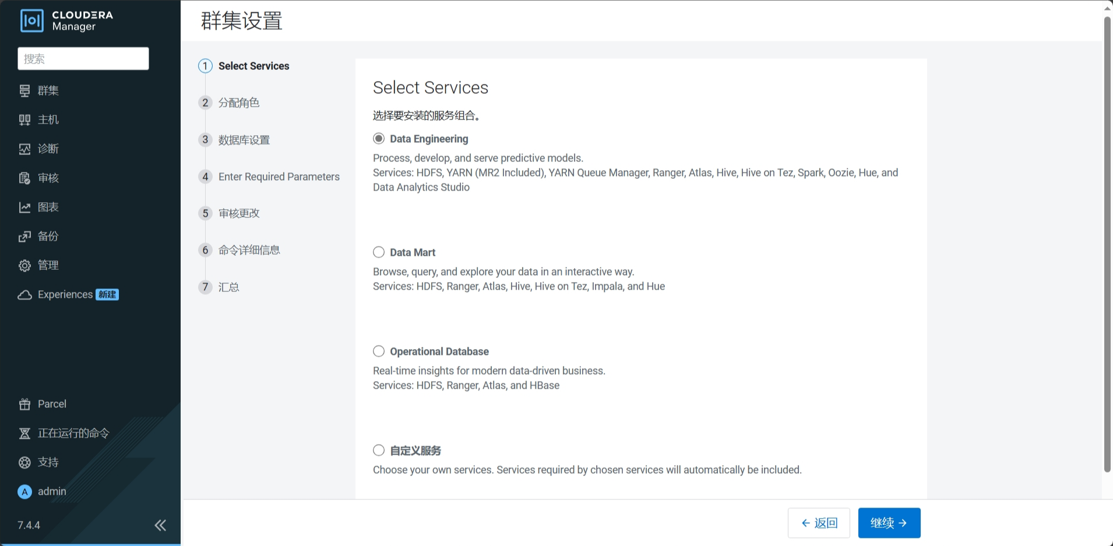1113x546 pixels.
Task: Click 'Choose your own services' description
Action: point(587,470)
